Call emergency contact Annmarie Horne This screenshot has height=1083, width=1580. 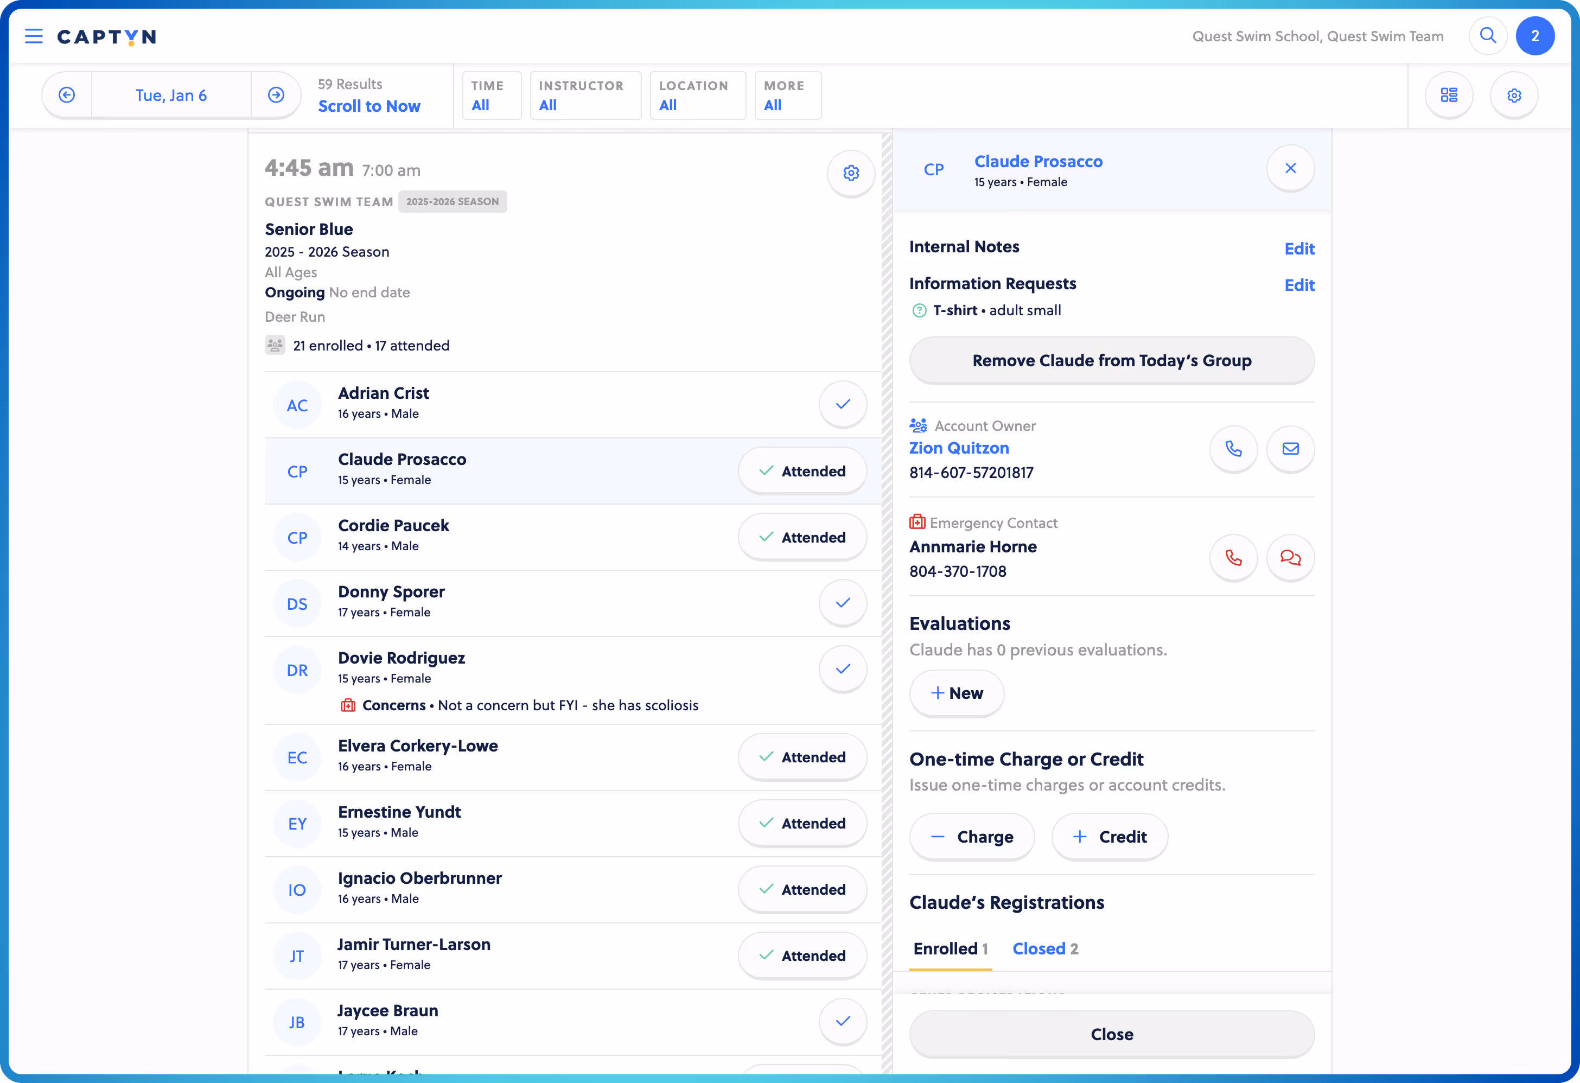(1234, 557)
